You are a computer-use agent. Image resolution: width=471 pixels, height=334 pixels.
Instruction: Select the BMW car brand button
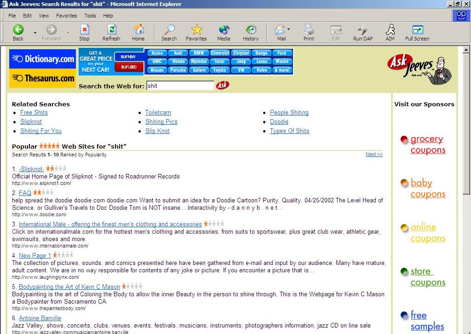pos(199,53)
